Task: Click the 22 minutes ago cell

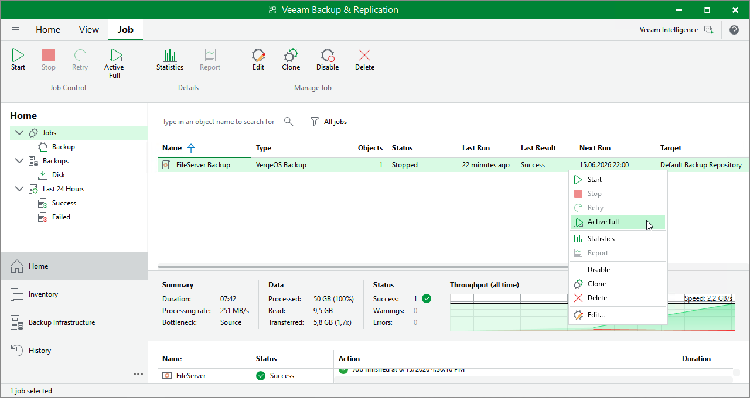Action: click(x=486, y=165)
